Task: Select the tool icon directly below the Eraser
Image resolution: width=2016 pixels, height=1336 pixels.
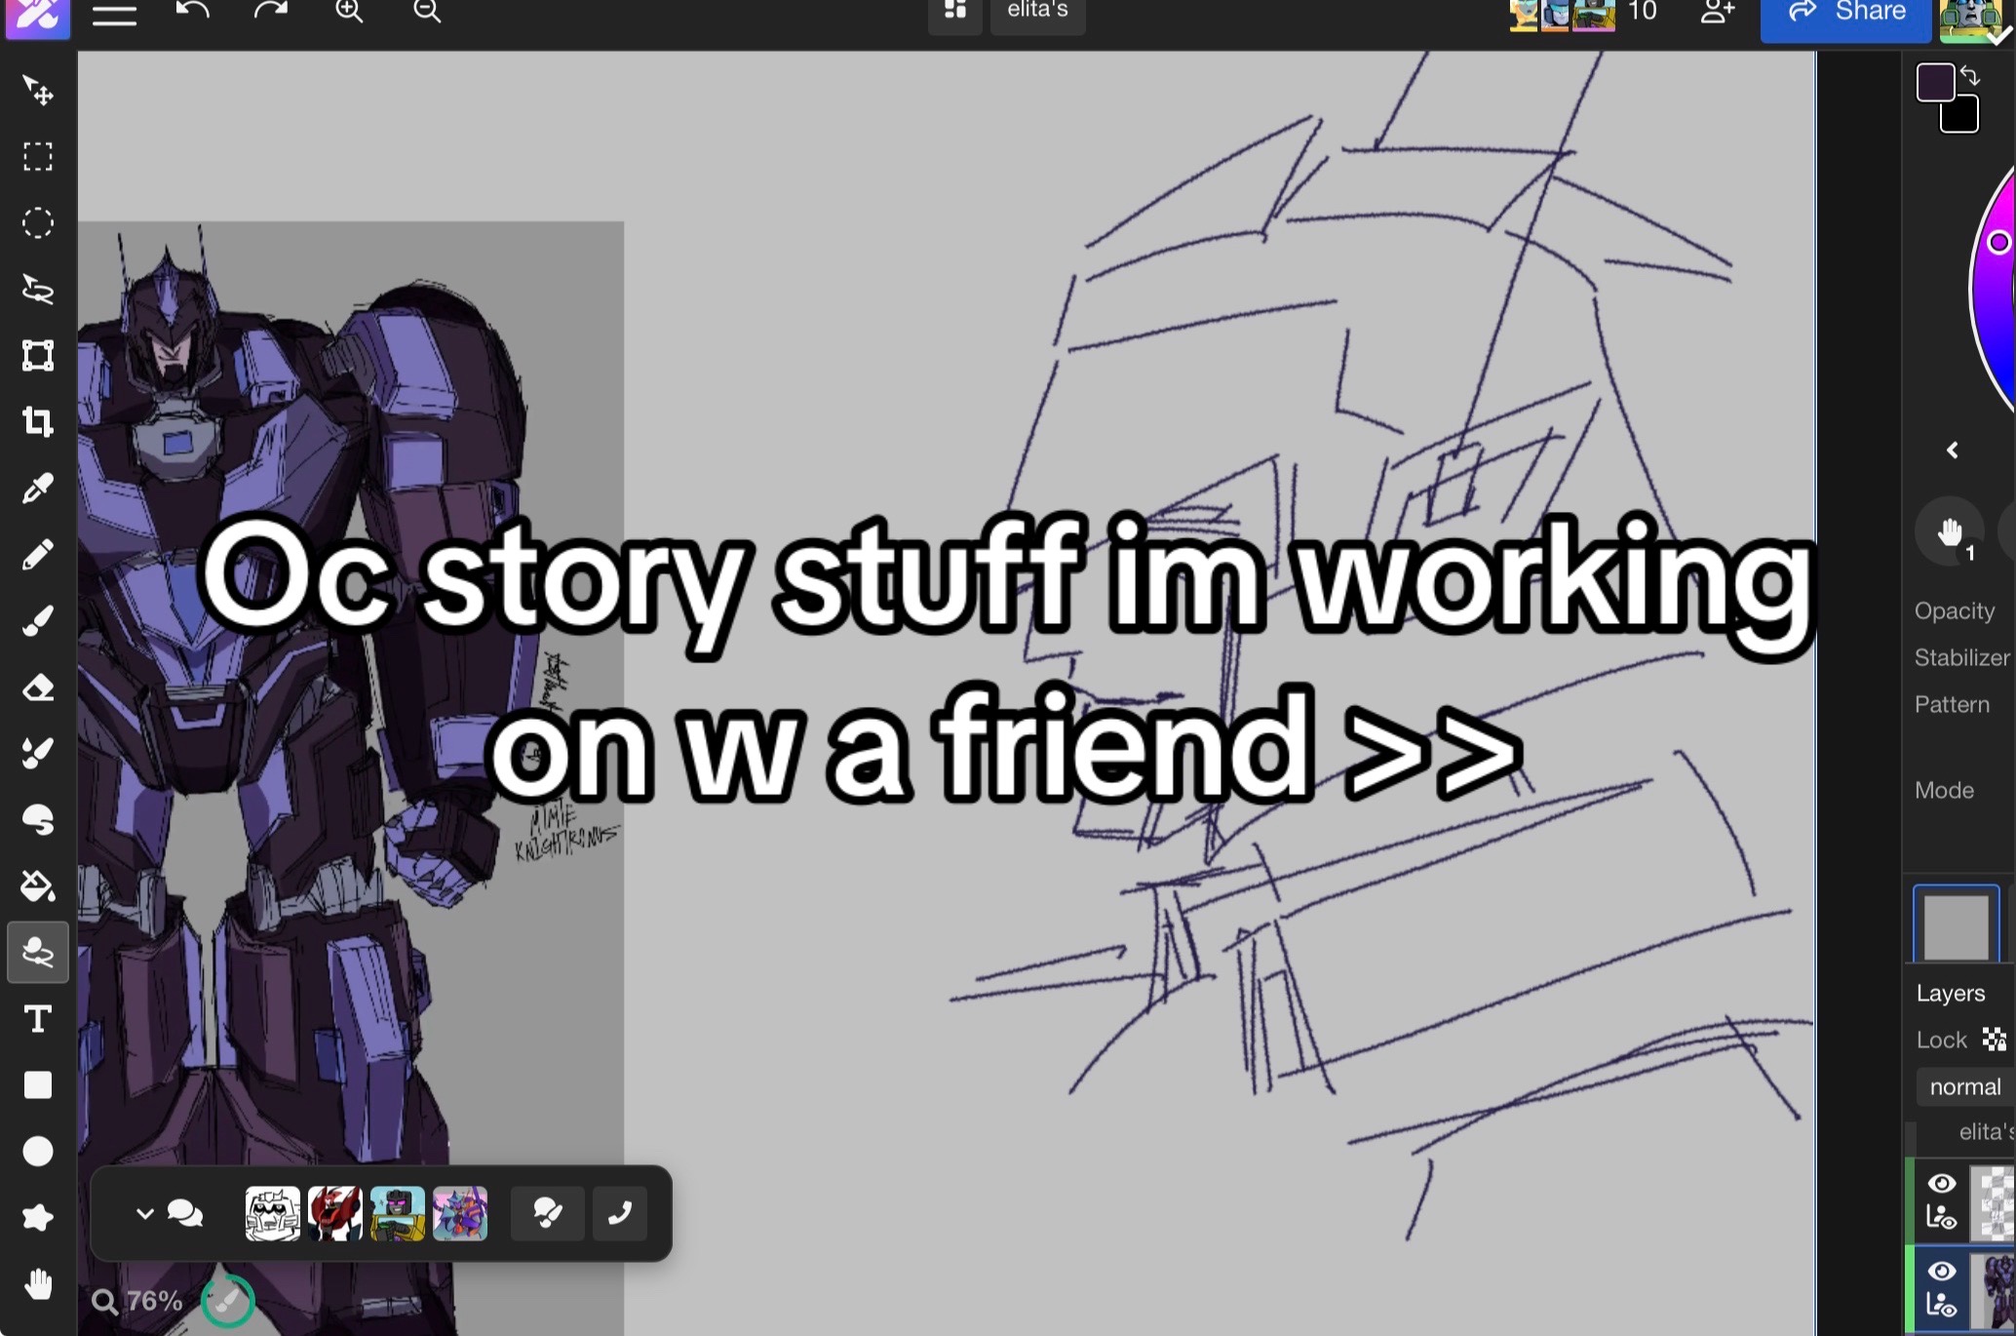Action: coord(38,754)
